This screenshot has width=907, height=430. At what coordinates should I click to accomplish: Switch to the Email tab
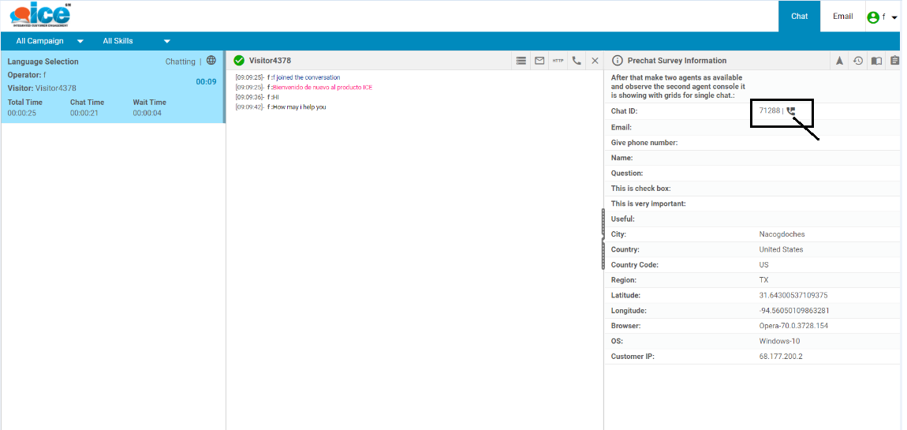pos(842,16)
